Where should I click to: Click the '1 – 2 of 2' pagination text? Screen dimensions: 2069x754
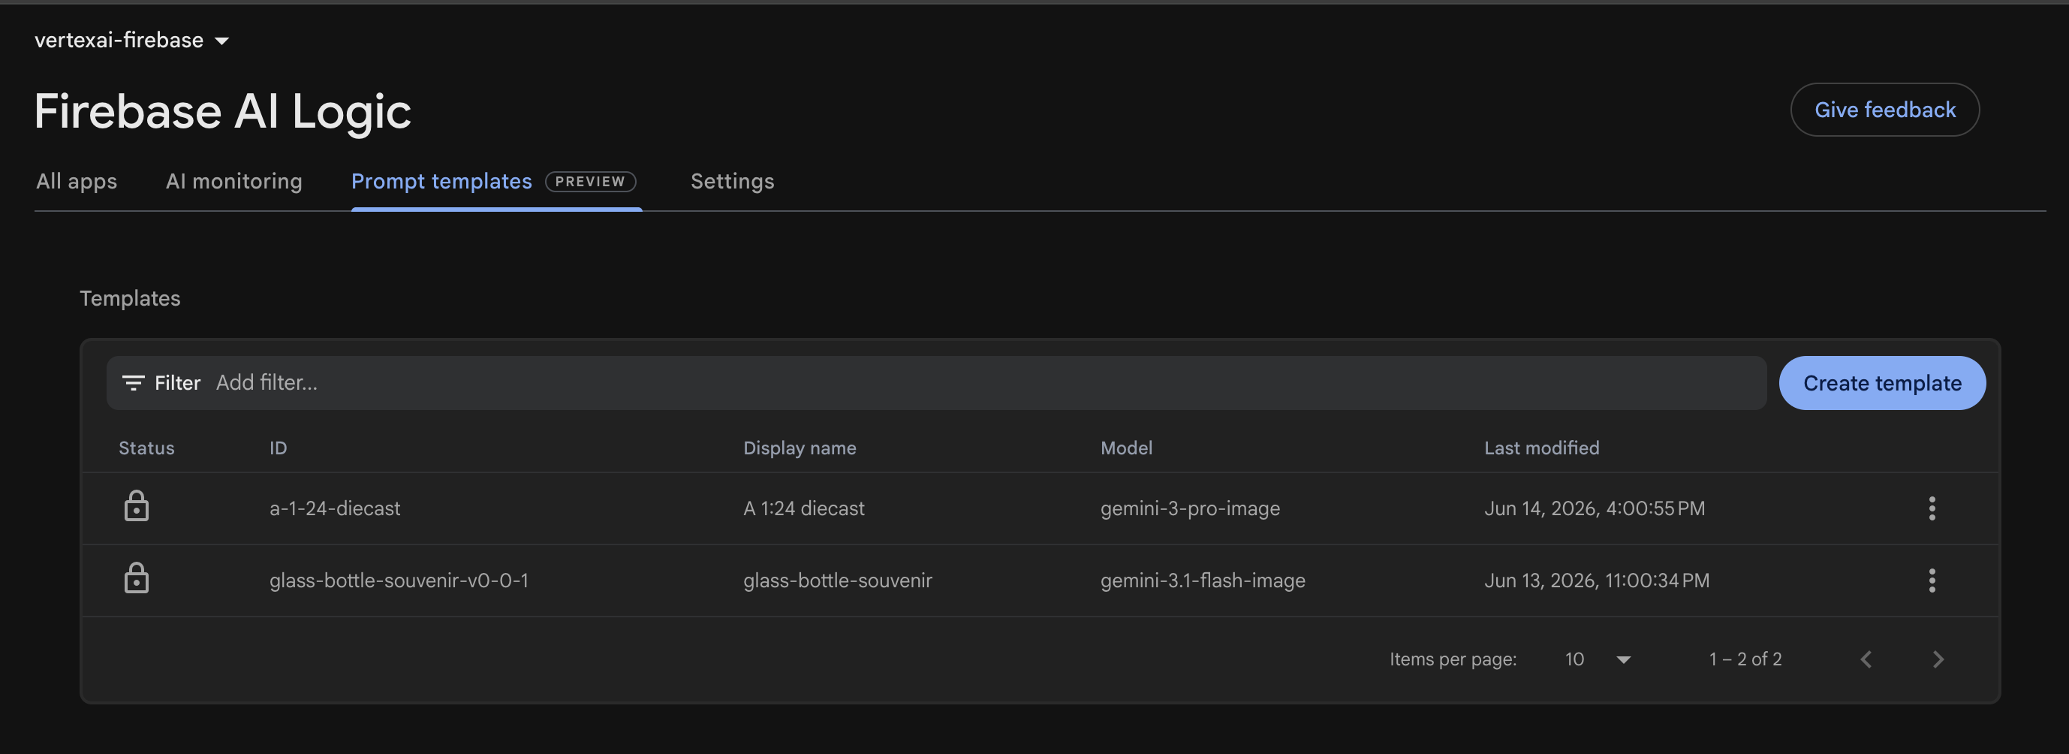coord(1745,659)
